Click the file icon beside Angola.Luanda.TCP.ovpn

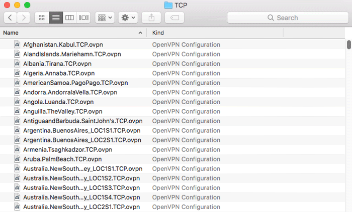click(x=17, y=102)
